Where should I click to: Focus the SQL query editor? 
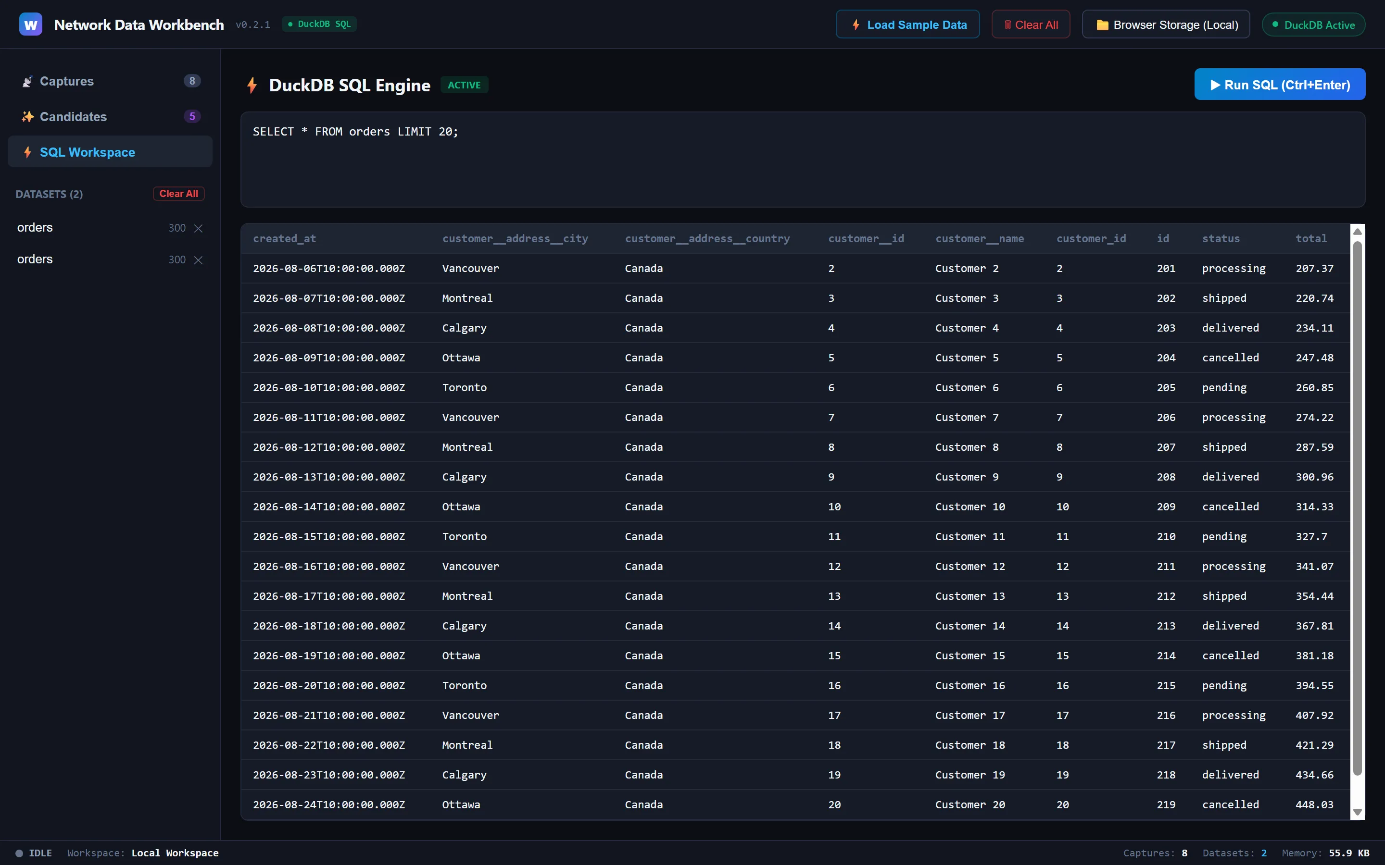803,160
